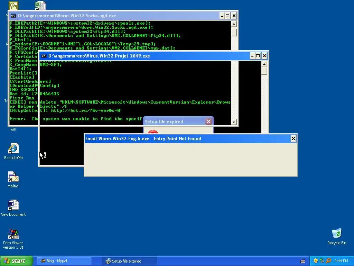Maximize the Worm.Win32.Socks.agd.exe console window
This screenshot has width=354, height=266.
(227, 16)
